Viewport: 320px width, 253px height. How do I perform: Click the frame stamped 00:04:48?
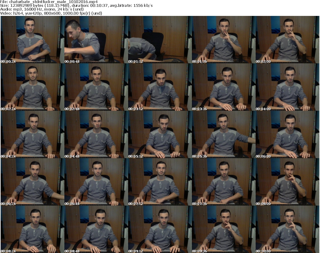pos(96,135)
